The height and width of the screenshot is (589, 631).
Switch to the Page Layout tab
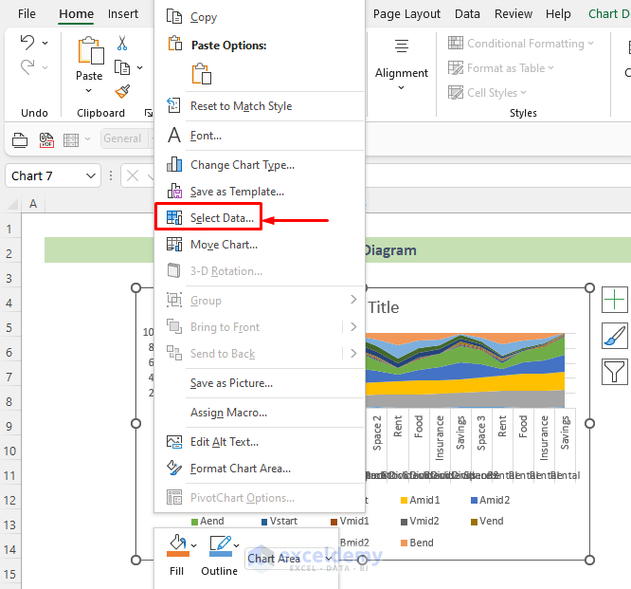[406, 14]
